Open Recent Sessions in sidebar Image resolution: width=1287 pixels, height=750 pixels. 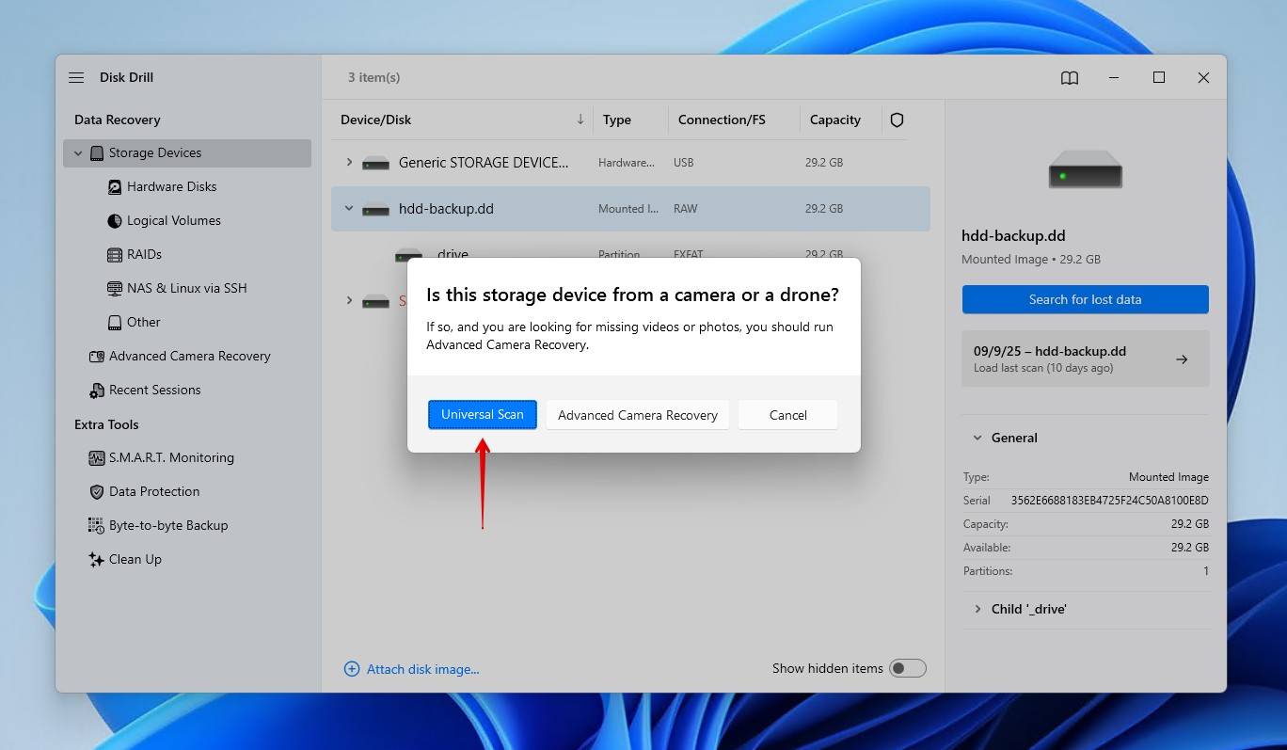click(x=154, y=391)
